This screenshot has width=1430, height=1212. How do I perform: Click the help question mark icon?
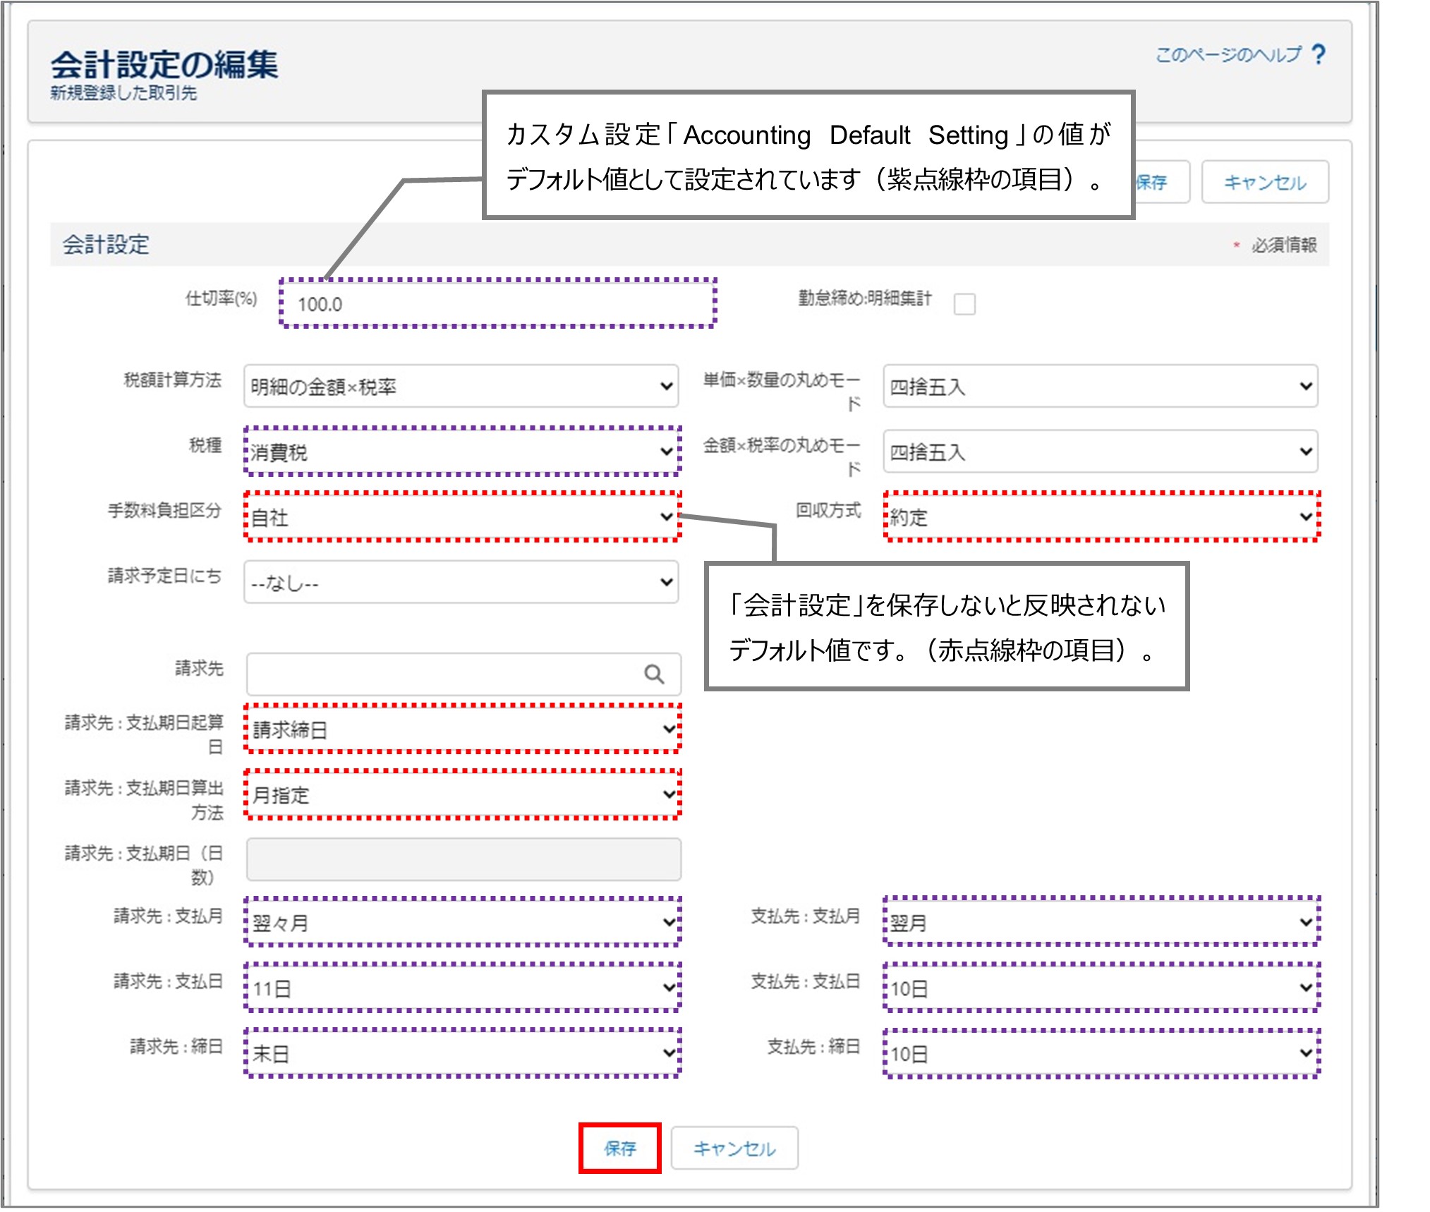[x=1318, y=54]
